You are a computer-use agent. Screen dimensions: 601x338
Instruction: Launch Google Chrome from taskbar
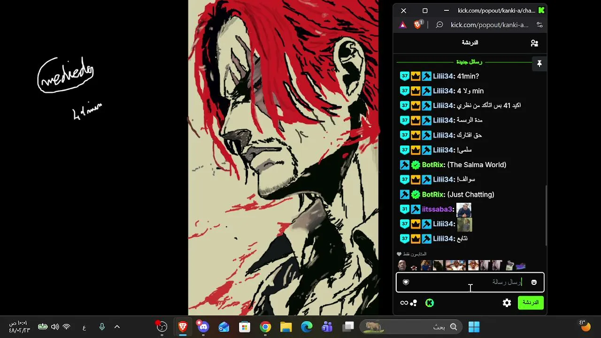265,327
